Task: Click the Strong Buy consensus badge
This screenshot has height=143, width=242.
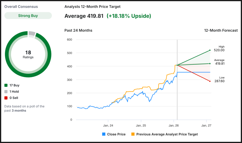Action: point(28,16)
